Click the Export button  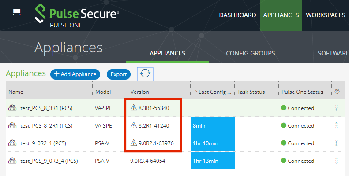click(x=119, y=74)
